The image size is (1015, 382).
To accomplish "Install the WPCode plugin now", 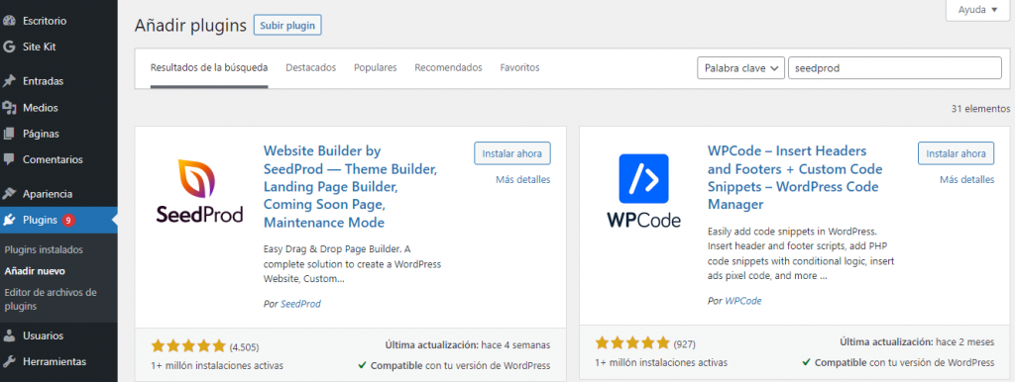I will 957,153.
